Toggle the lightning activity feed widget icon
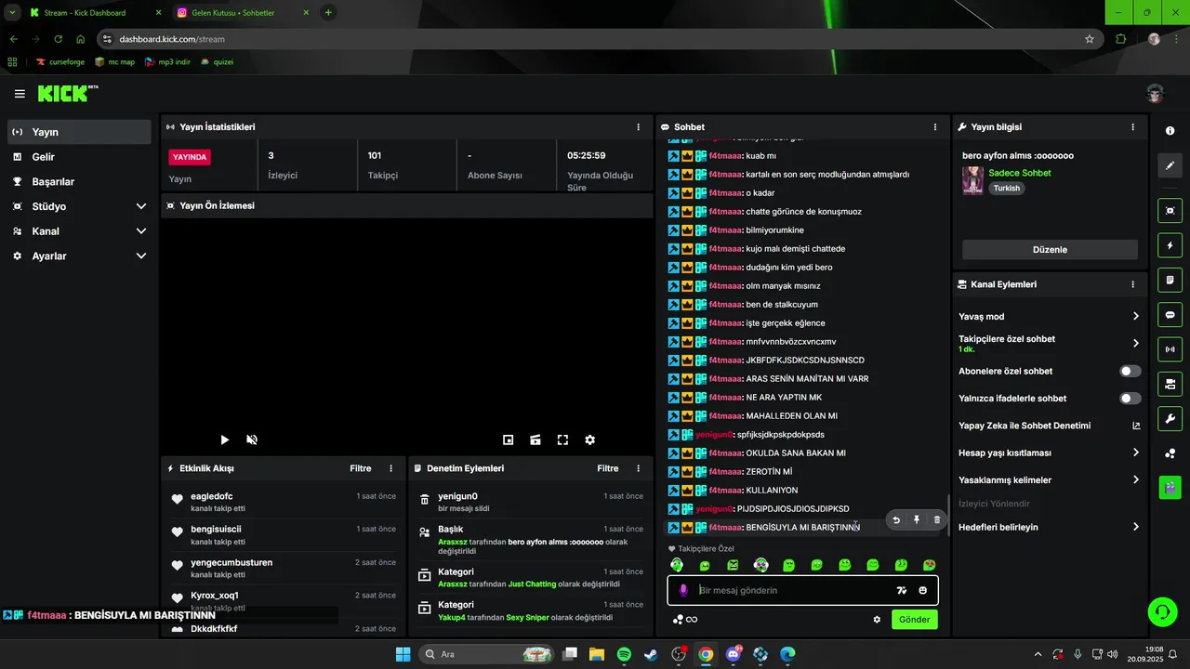Viewport: 1190px width, 669px height. pos(1170,245)
